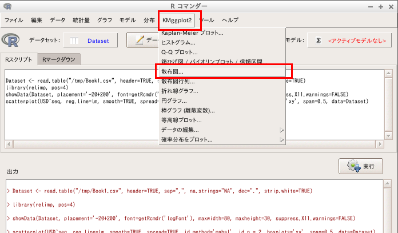Open the データ menu
The image size is (398, 233).
click(x=57, y=20)
